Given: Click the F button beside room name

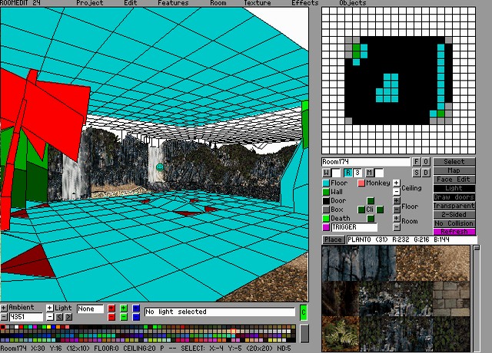Looking at the screenshot, I should click(417, 162).
